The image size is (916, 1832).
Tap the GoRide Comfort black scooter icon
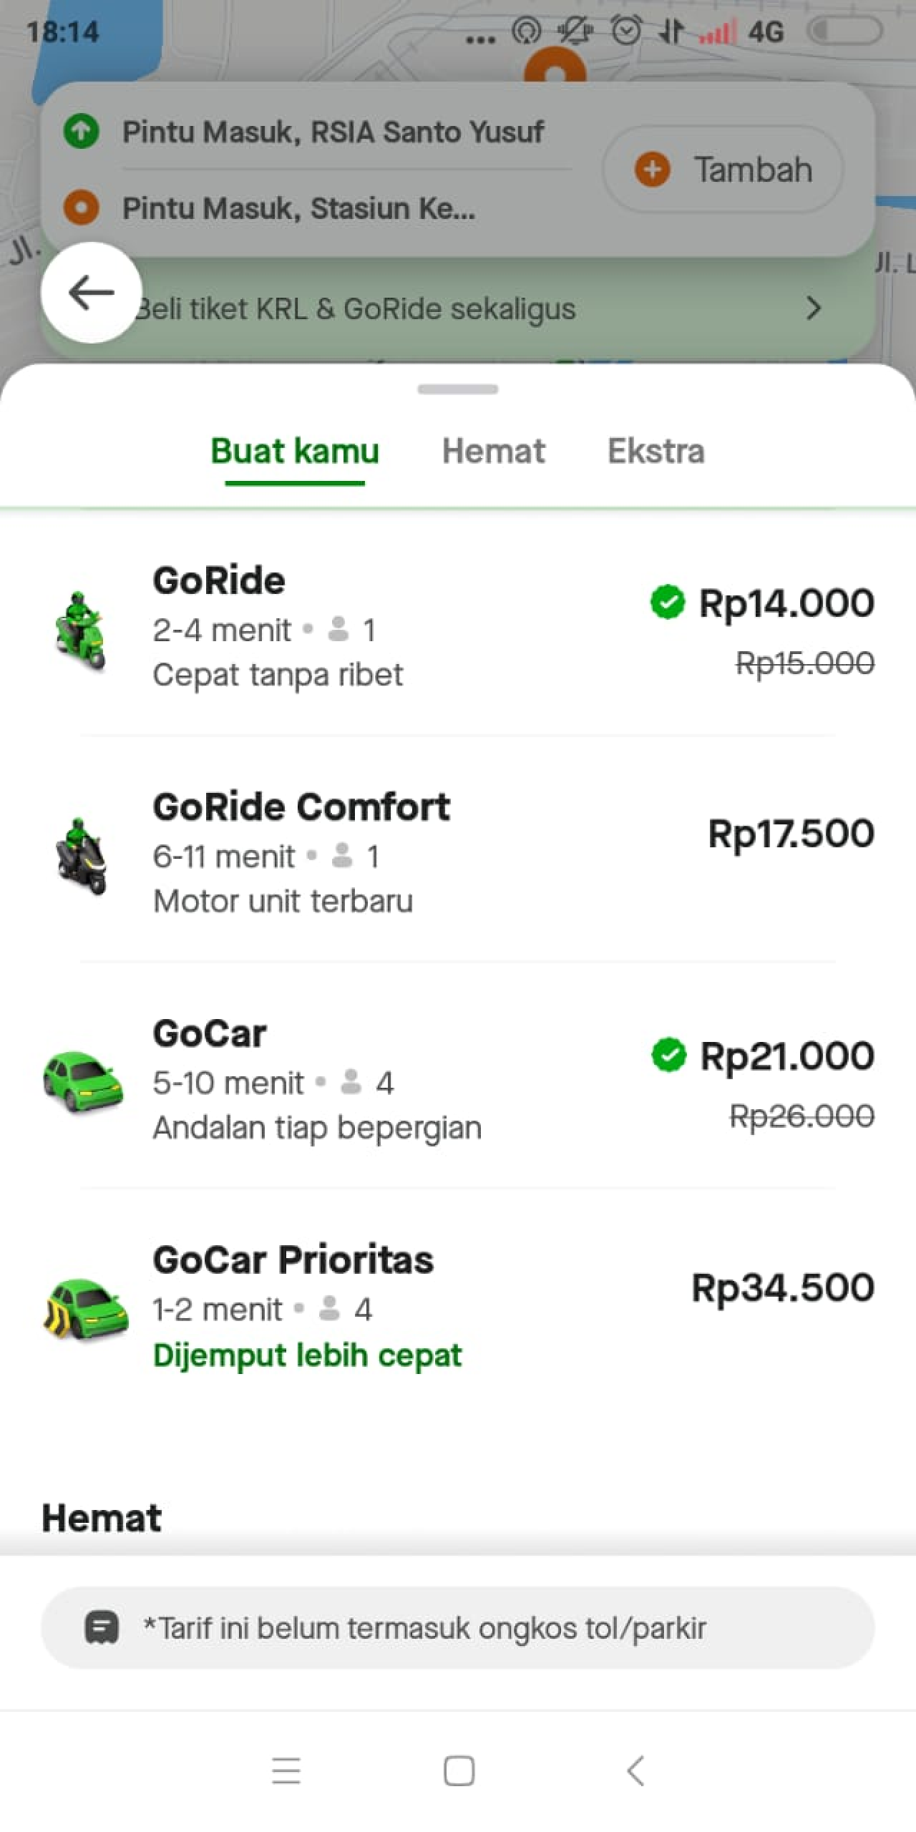coord(82,856)
